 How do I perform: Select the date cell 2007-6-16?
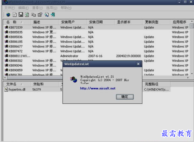[95, 56]
